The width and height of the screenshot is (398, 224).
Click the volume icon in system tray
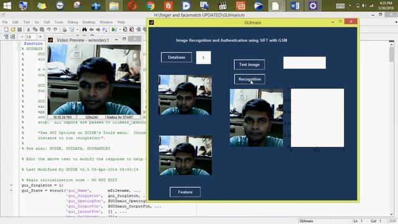(364, 6)
